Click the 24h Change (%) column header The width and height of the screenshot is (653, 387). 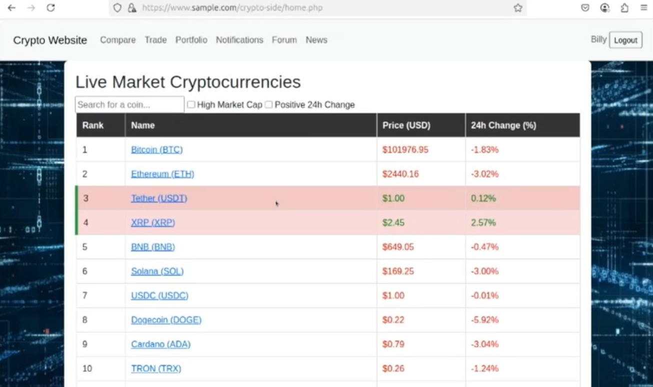coord(503,125)
